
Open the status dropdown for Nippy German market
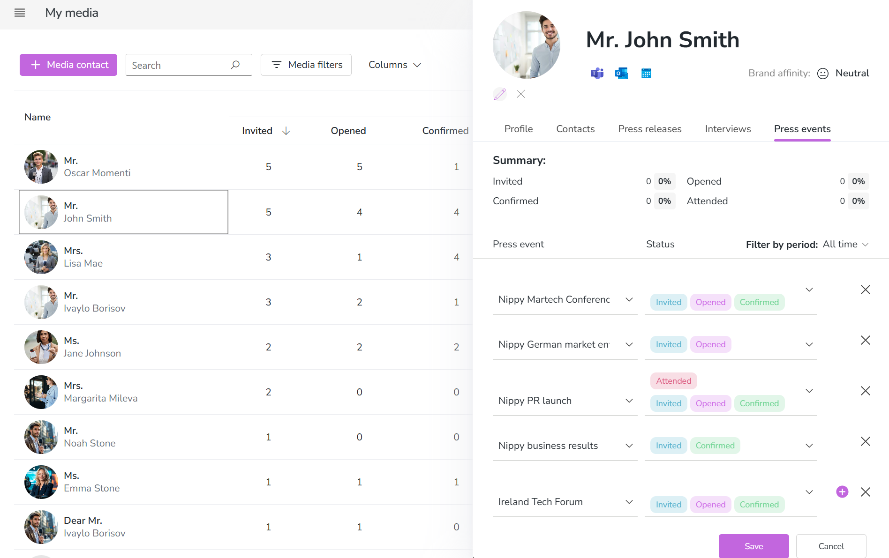pos(809,344)
